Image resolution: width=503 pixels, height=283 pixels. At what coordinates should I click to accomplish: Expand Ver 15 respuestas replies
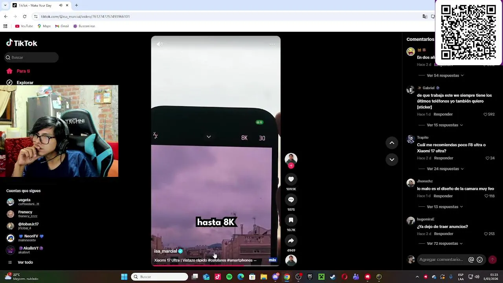point(445,125)
